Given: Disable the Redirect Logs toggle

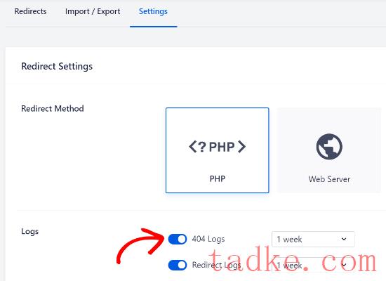Looking at the screenshot, I should 178,266.
